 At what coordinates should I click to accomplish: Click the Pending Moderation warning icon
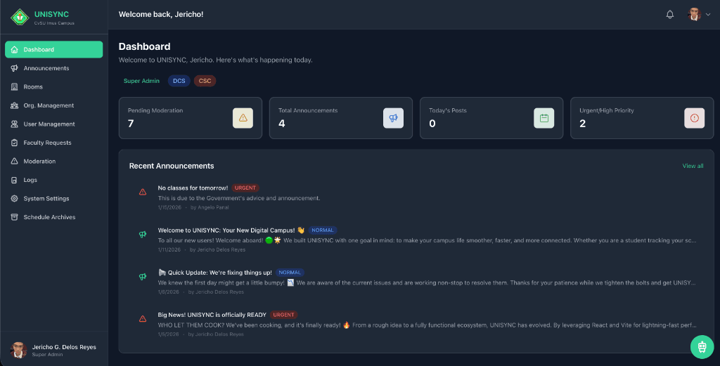pyautogui.click(x=243, y=118)
